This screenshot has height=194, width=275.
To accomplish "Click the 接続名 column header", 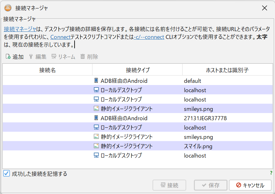I will click(47, 69).
